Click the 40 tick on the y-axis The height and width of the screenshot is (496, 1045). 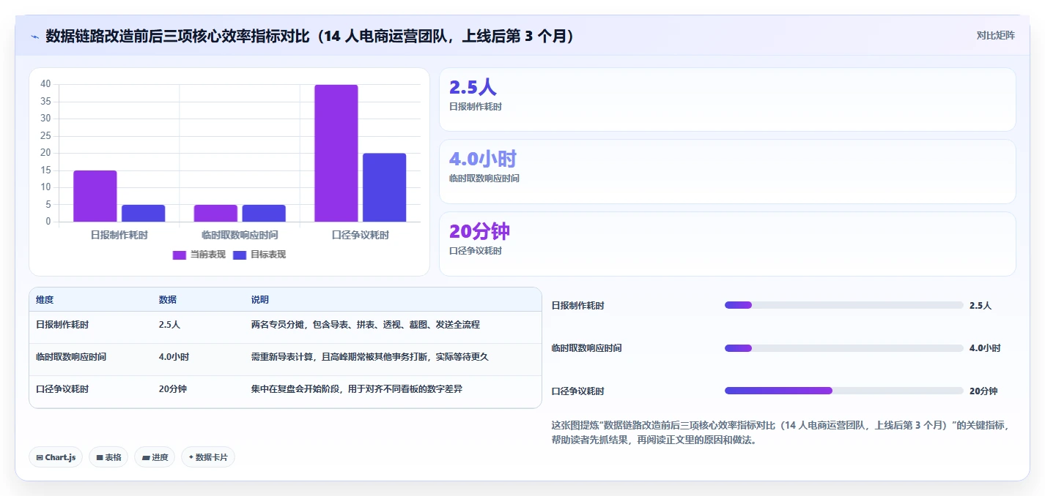[45, 84]
